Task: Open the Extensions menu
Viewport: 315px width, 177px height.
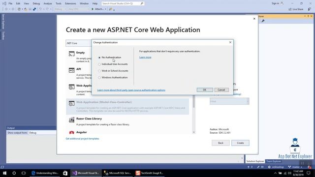Action: [x=70, y=3]
